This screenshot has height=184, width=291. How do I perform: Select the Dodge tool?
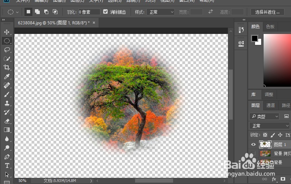7,148
